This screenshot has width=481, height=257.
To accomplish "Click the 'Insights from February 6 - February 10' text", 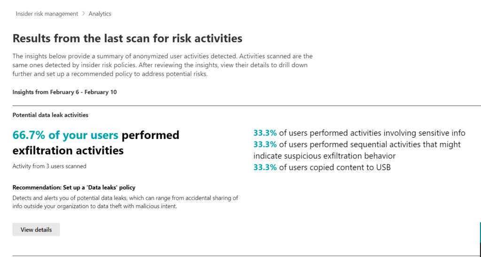I will pyautogui.click(x=65, y=92).
